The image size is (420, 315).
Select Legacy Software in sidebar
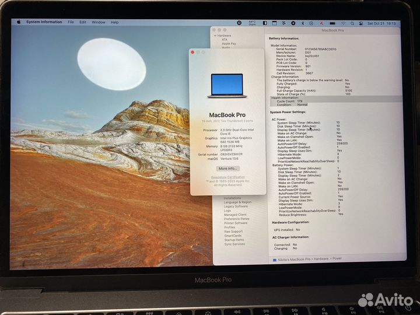[236, 206]
